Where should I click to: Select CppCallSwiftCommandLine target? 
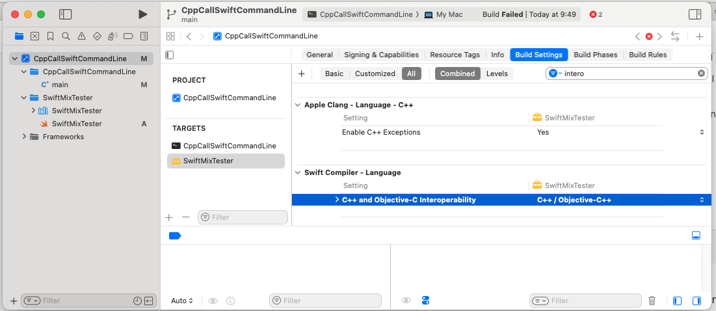click(229, 146)
